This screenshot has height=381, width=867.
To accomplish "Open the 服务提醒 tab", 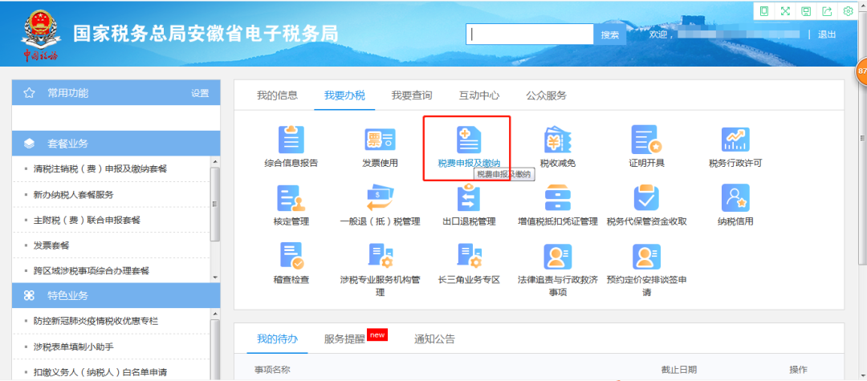I will 344,338.
